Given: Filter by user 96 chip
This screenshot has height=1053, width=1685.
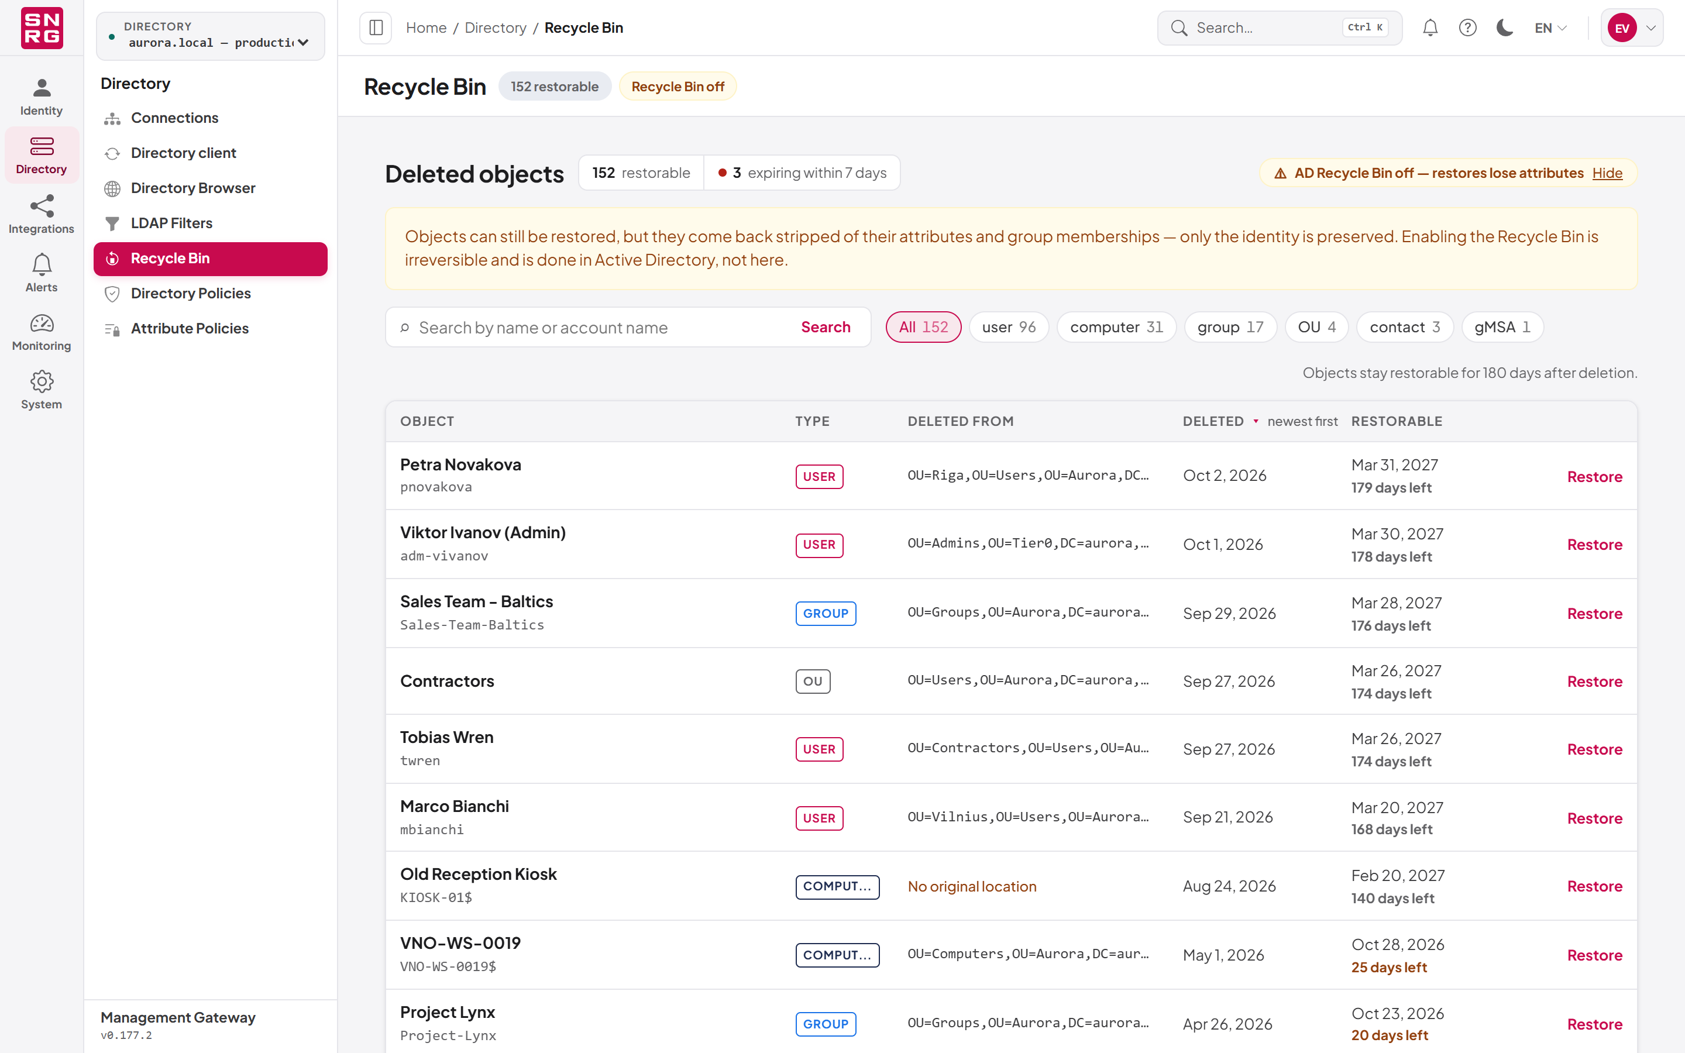Looking at the screenshot, I should tap(1008, 328).
